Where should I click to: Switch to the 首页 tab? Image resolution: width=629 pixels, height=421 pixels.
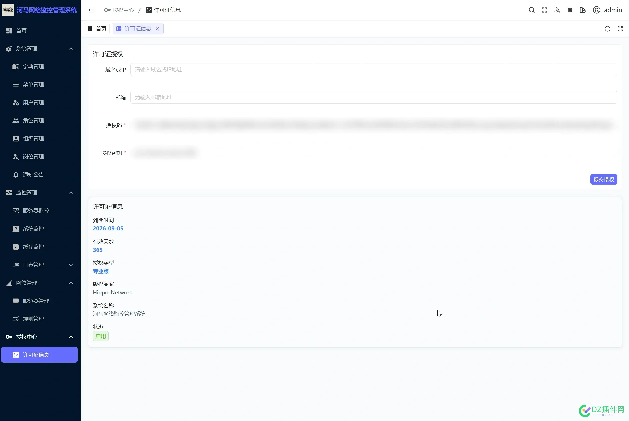(x=97, y=28)
